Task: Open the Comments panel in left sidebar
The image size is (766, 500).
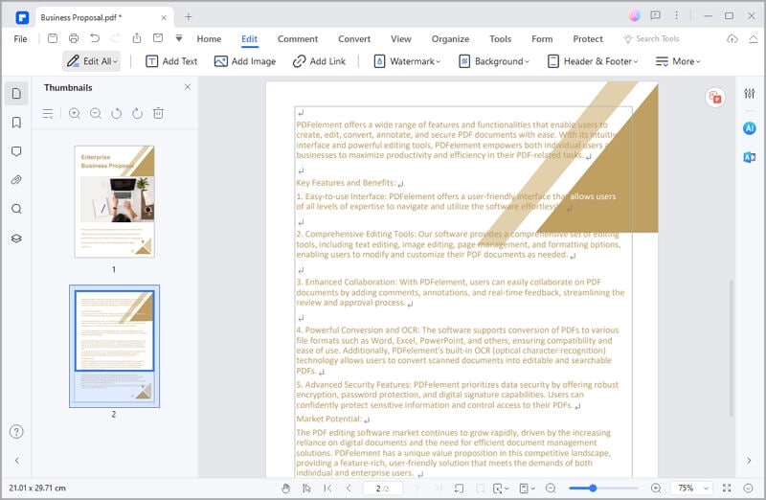Action: 16,151
